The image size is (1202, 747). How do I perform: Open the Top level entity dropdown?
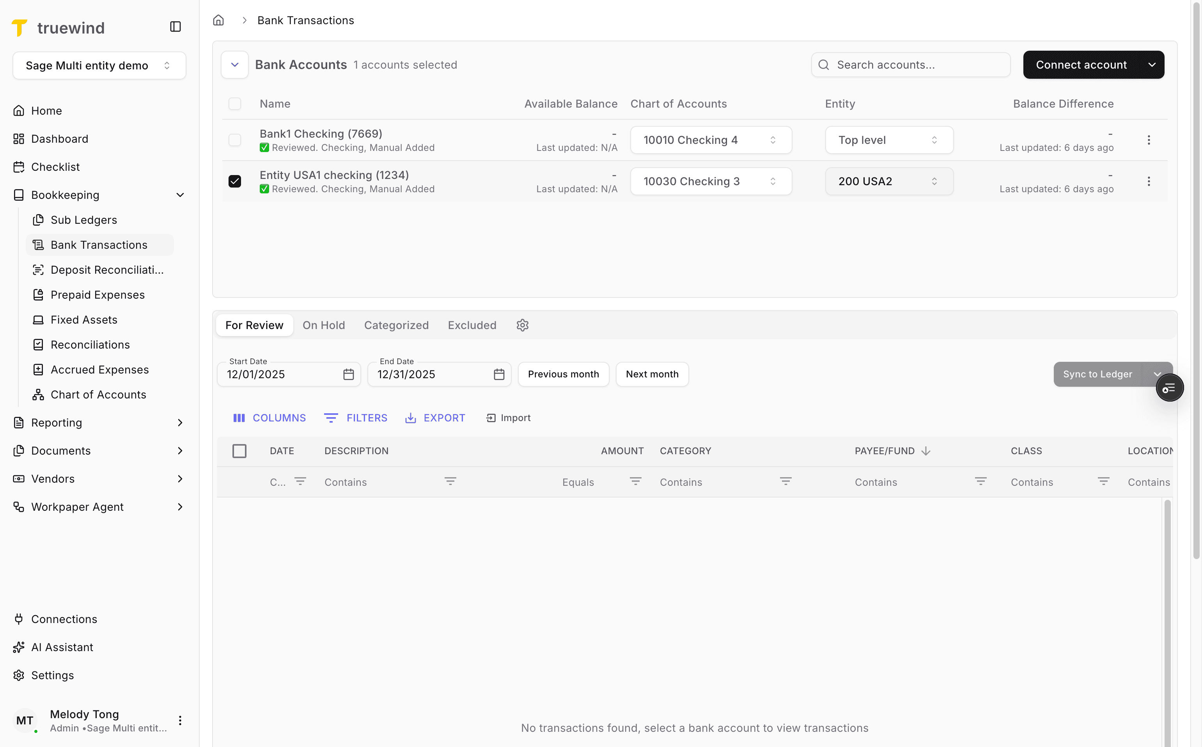(x=888, y=140)
